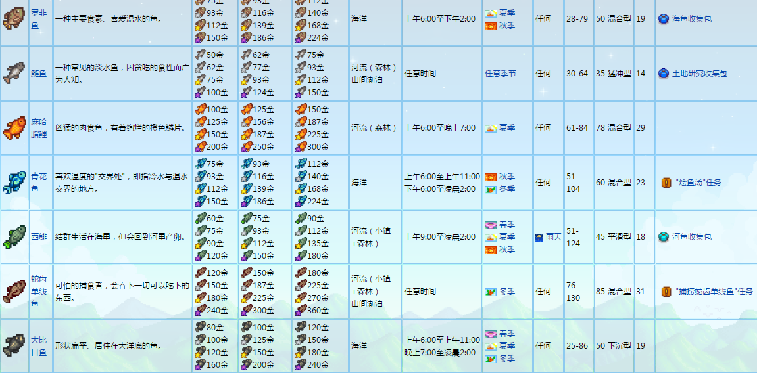Select the text "形状扁平、居住在大洋底的鱼。"
Screen dimensions: 757x373
[x=109, y=345]
